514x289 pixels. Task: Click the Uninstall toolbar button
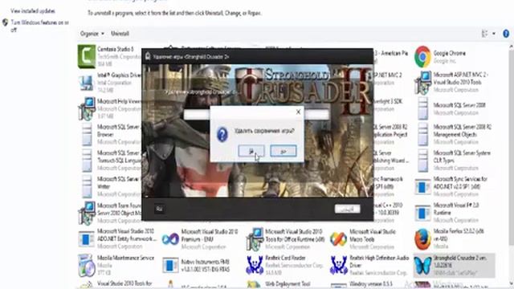click(x=120, y=34)
